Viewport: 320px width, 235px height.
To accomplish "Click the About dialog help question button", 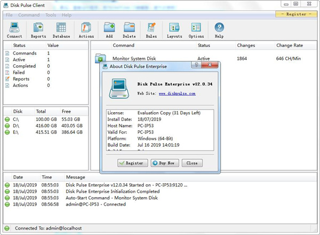I will [196, 65].
